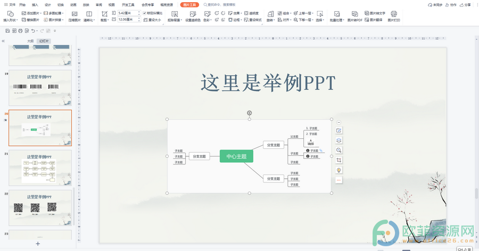Screen dimensions: 479x251
Task: Click the Group (组合) icon
Action: click(279, 13)
